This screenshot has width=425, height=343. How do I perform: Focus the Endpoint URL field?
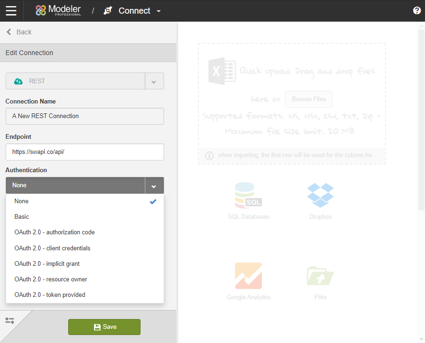click(x=85, y=152)
